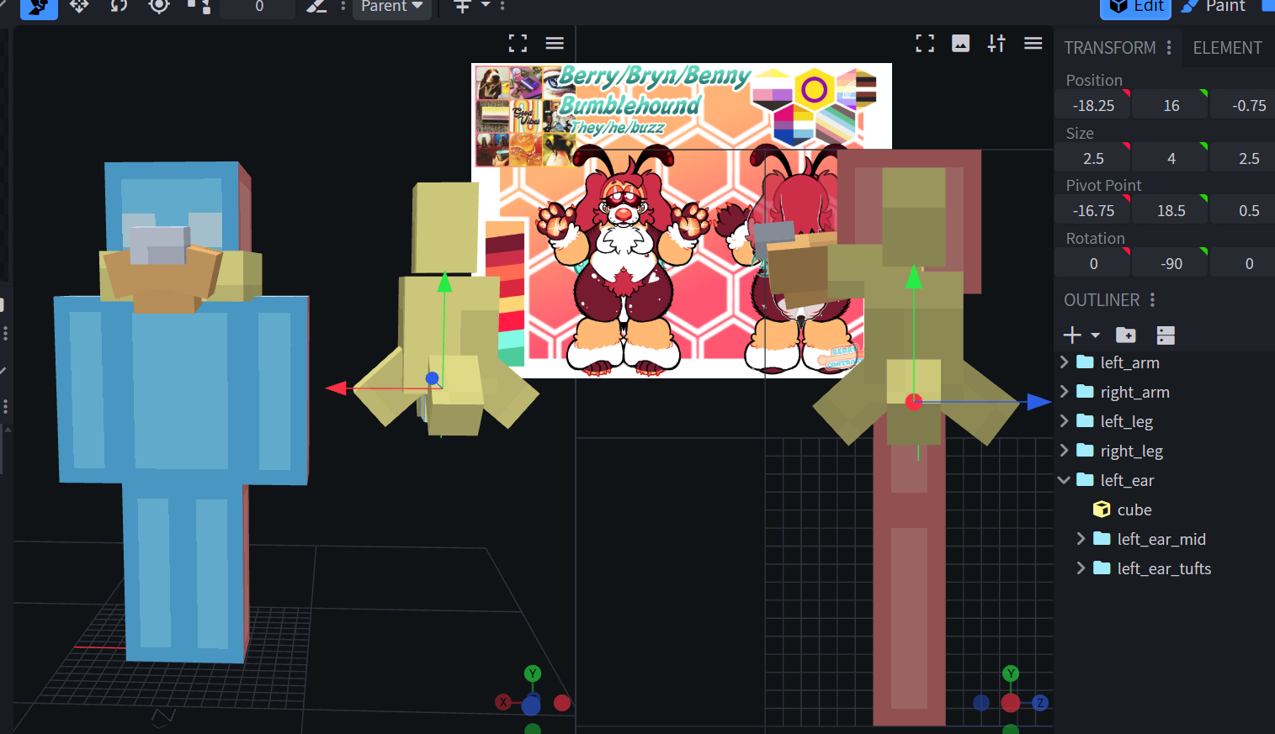Select the Pivot tool
The image size is (1275, 734).
(x=158, y=6)
